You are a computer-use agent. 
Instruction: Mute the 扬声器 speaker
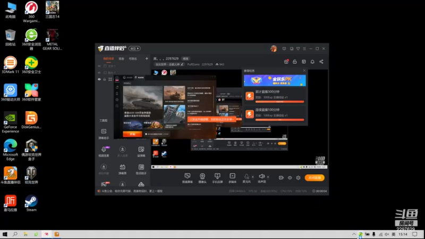tap(261, 178)
